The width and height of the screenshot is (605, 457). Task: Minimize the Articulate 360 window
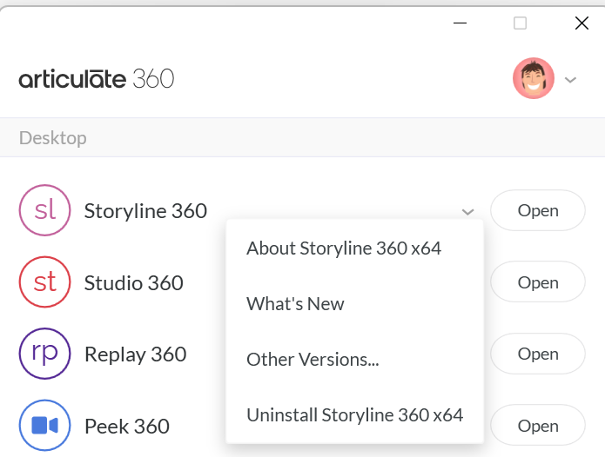pos(460,23)
